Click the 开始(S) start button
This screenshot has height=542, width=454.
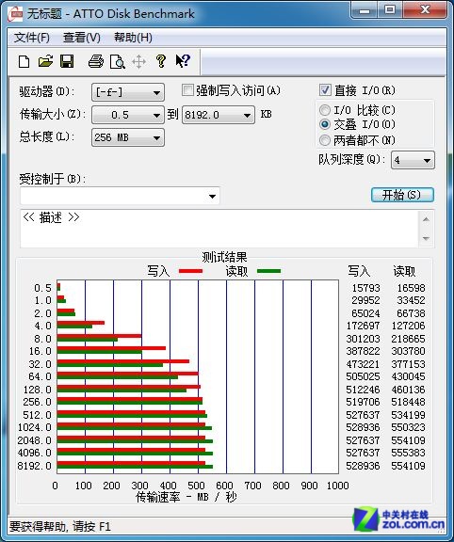point(402,195)
